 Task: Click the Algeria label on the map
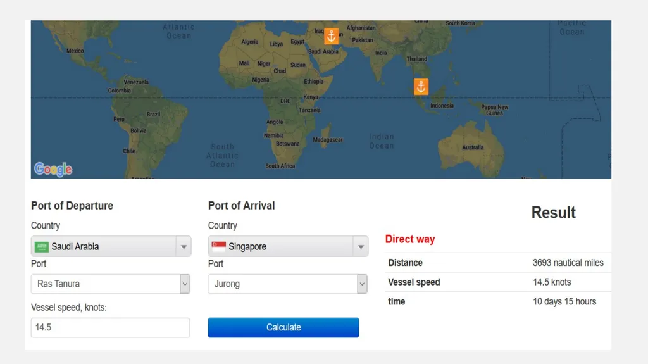(x=249, y=42)
